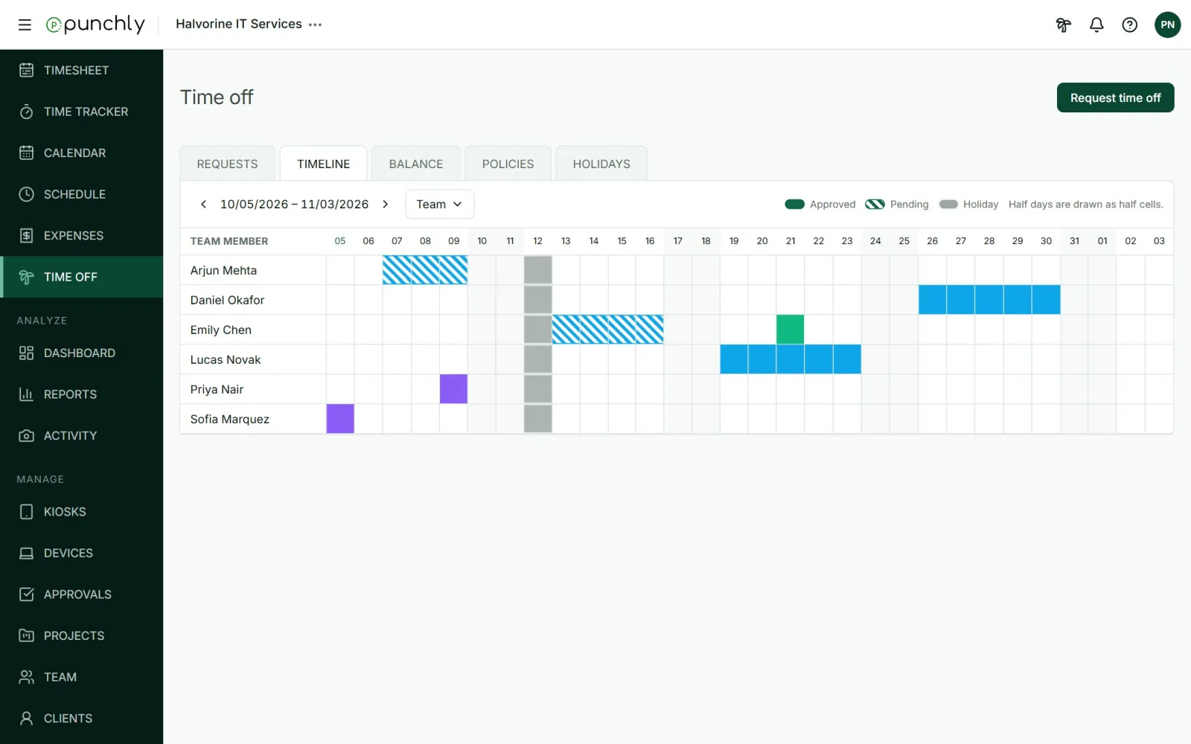
Task: Click the Sofia Marquez name cell
Action: coord(253,419)
